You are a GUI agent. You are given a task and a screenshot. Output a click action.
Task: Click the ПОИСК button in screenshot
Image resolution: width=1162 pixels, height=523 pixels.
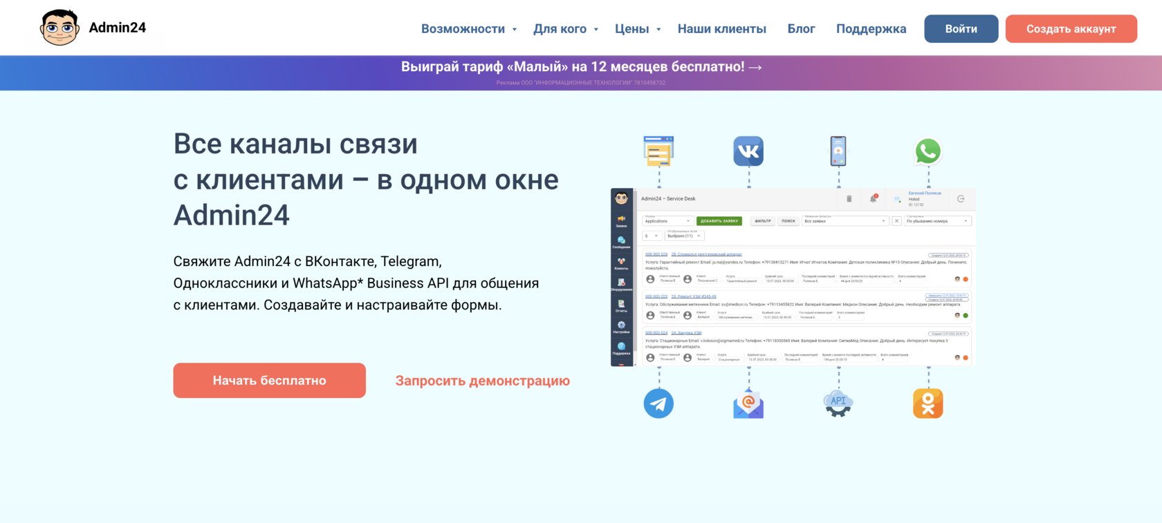pyautogui.click(x=788, y=221)
